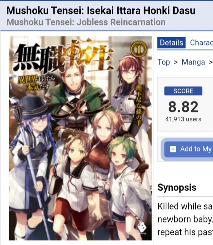Image resolution: width=213 pixels, height=245 pixels.
Task: Click the Synopsis section heading
Action: click(x=177, y=188)
